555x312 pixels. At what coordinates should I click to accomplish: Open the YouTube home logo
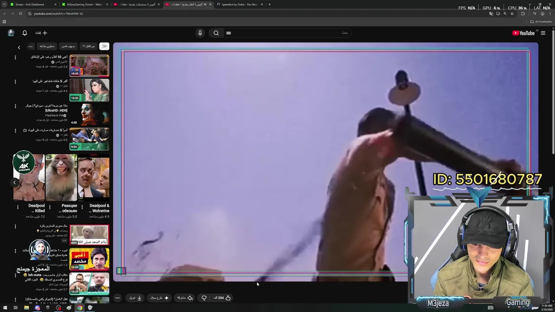523,33
